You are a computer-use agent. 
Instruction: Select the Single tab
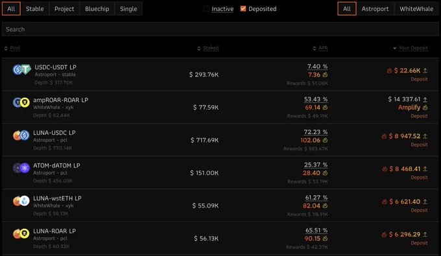click(128, 8)
